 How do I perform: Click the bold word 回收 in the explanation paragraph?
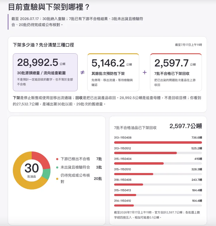point(79,98)
